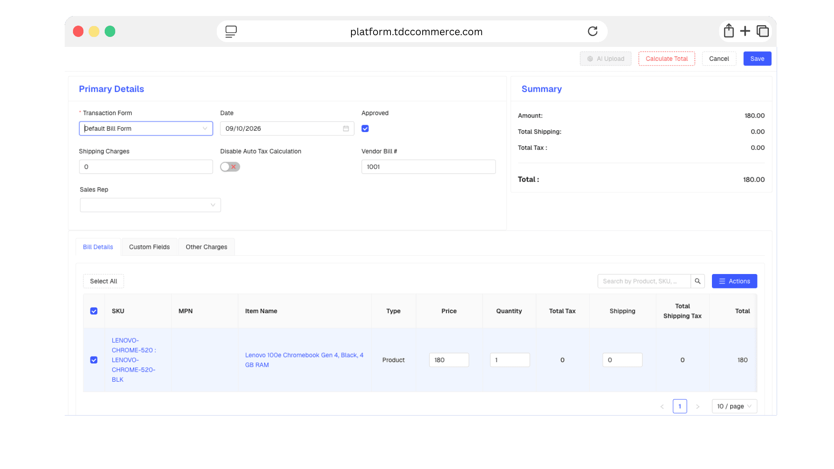
Task: Open the Lenovo 100e Chromebook item link
Action: (x=304, y=360)
